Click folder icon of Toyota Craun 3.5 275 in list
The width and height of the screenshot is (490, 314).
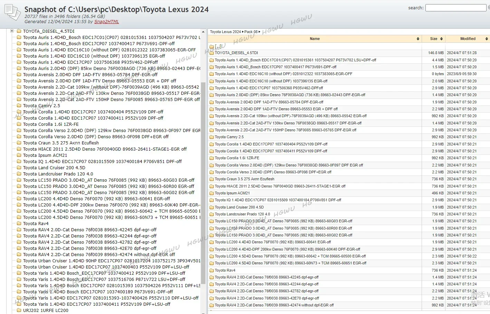(212, 179)
